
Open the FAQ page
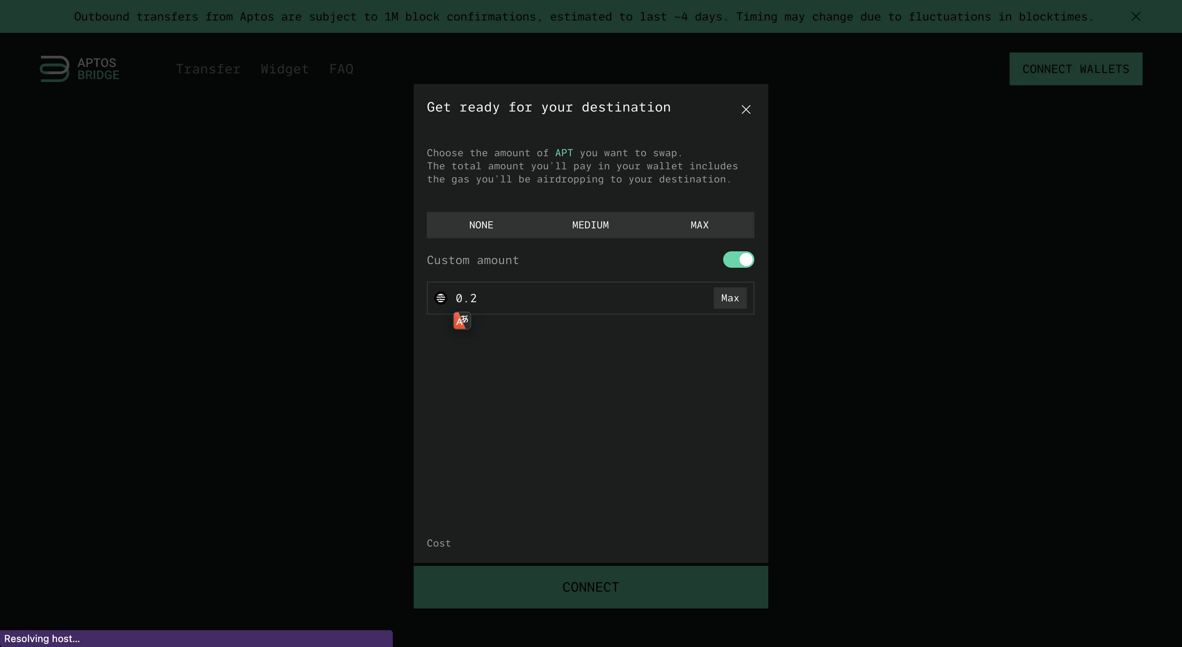pyautogui.click(x=341, y=69)
